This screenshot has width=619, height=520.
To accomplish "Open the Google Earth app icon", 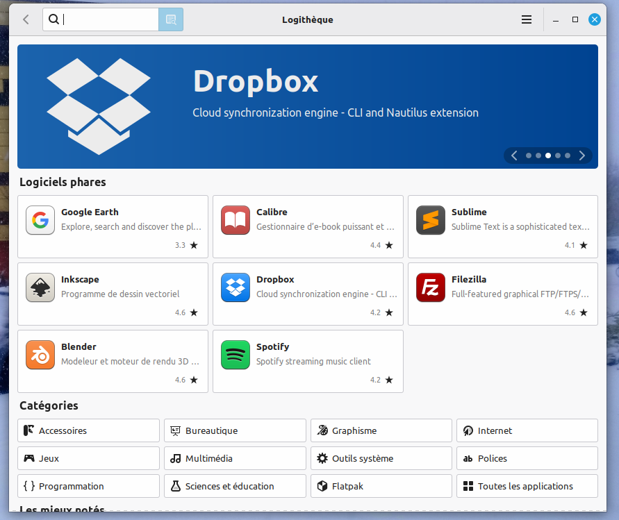I will (x=40, y=220).
